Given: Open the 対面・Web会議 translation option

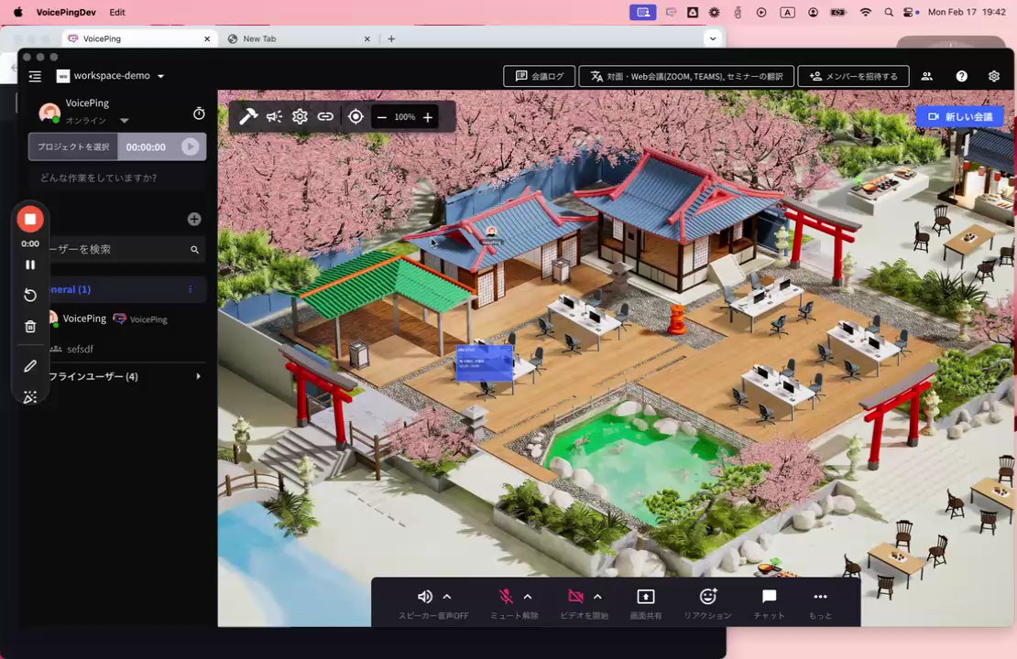Looking at the screenshot, I should [686, 76].
